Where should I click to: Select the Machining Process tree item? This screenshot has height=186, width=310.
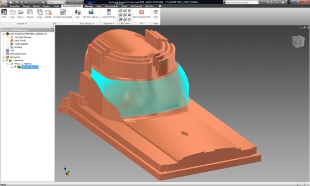coord(17,53)
